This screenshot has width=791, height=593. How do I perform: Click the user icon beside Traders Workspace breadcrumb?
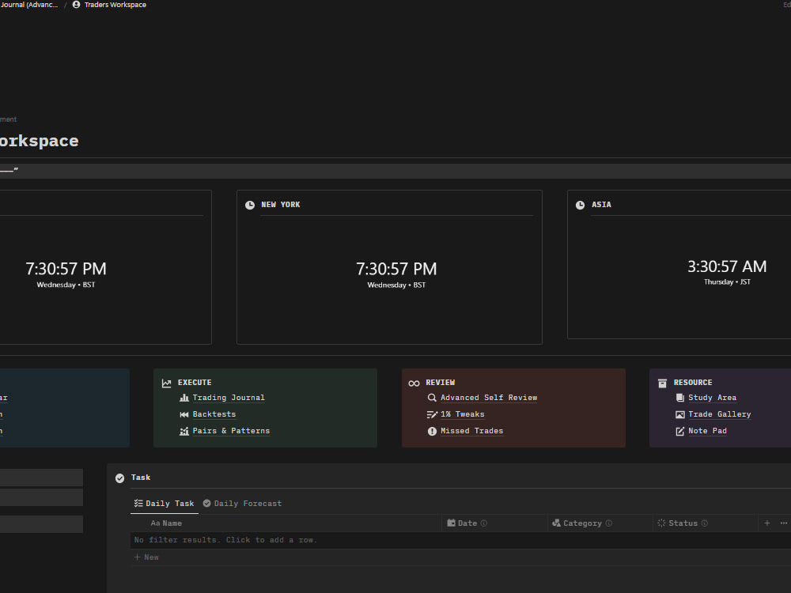[76, 5]
